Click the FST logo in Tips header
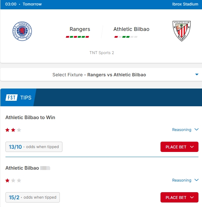 (11, 97)
